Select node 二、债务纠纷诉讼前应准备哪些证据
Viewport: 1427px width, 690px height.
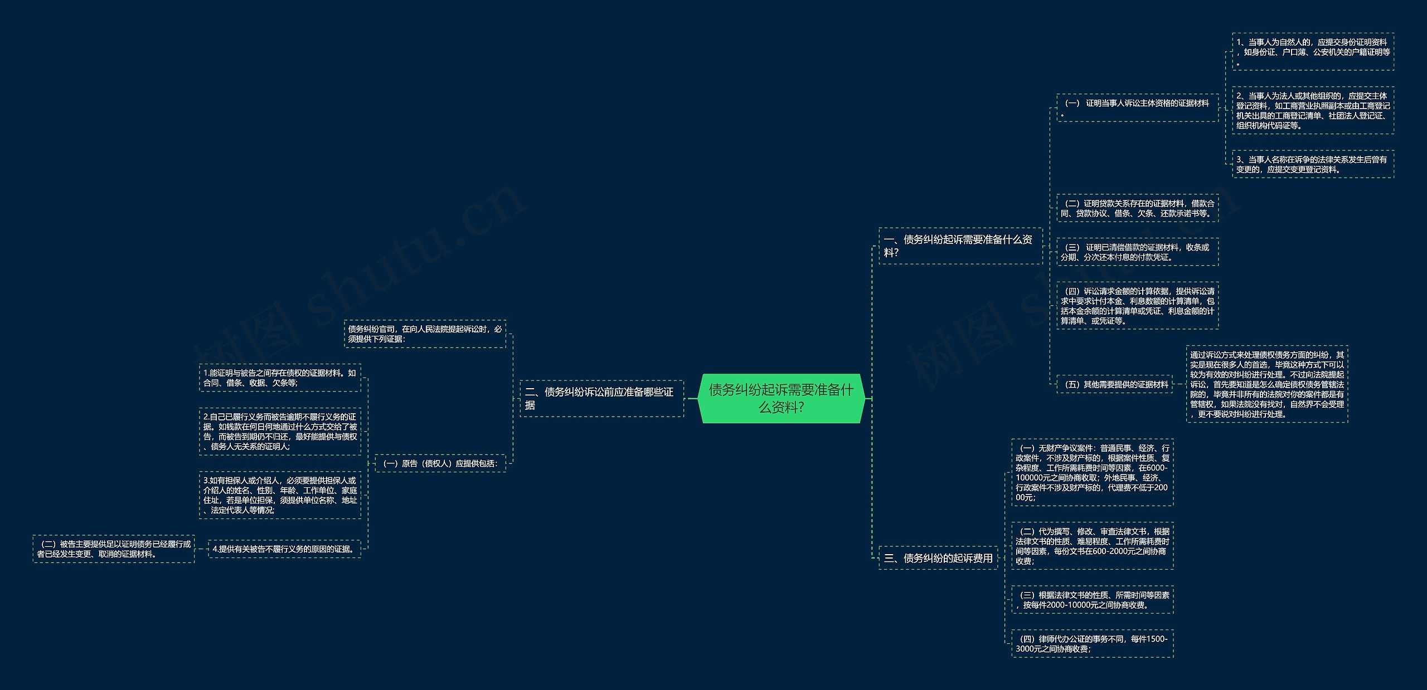click(601, 398)
